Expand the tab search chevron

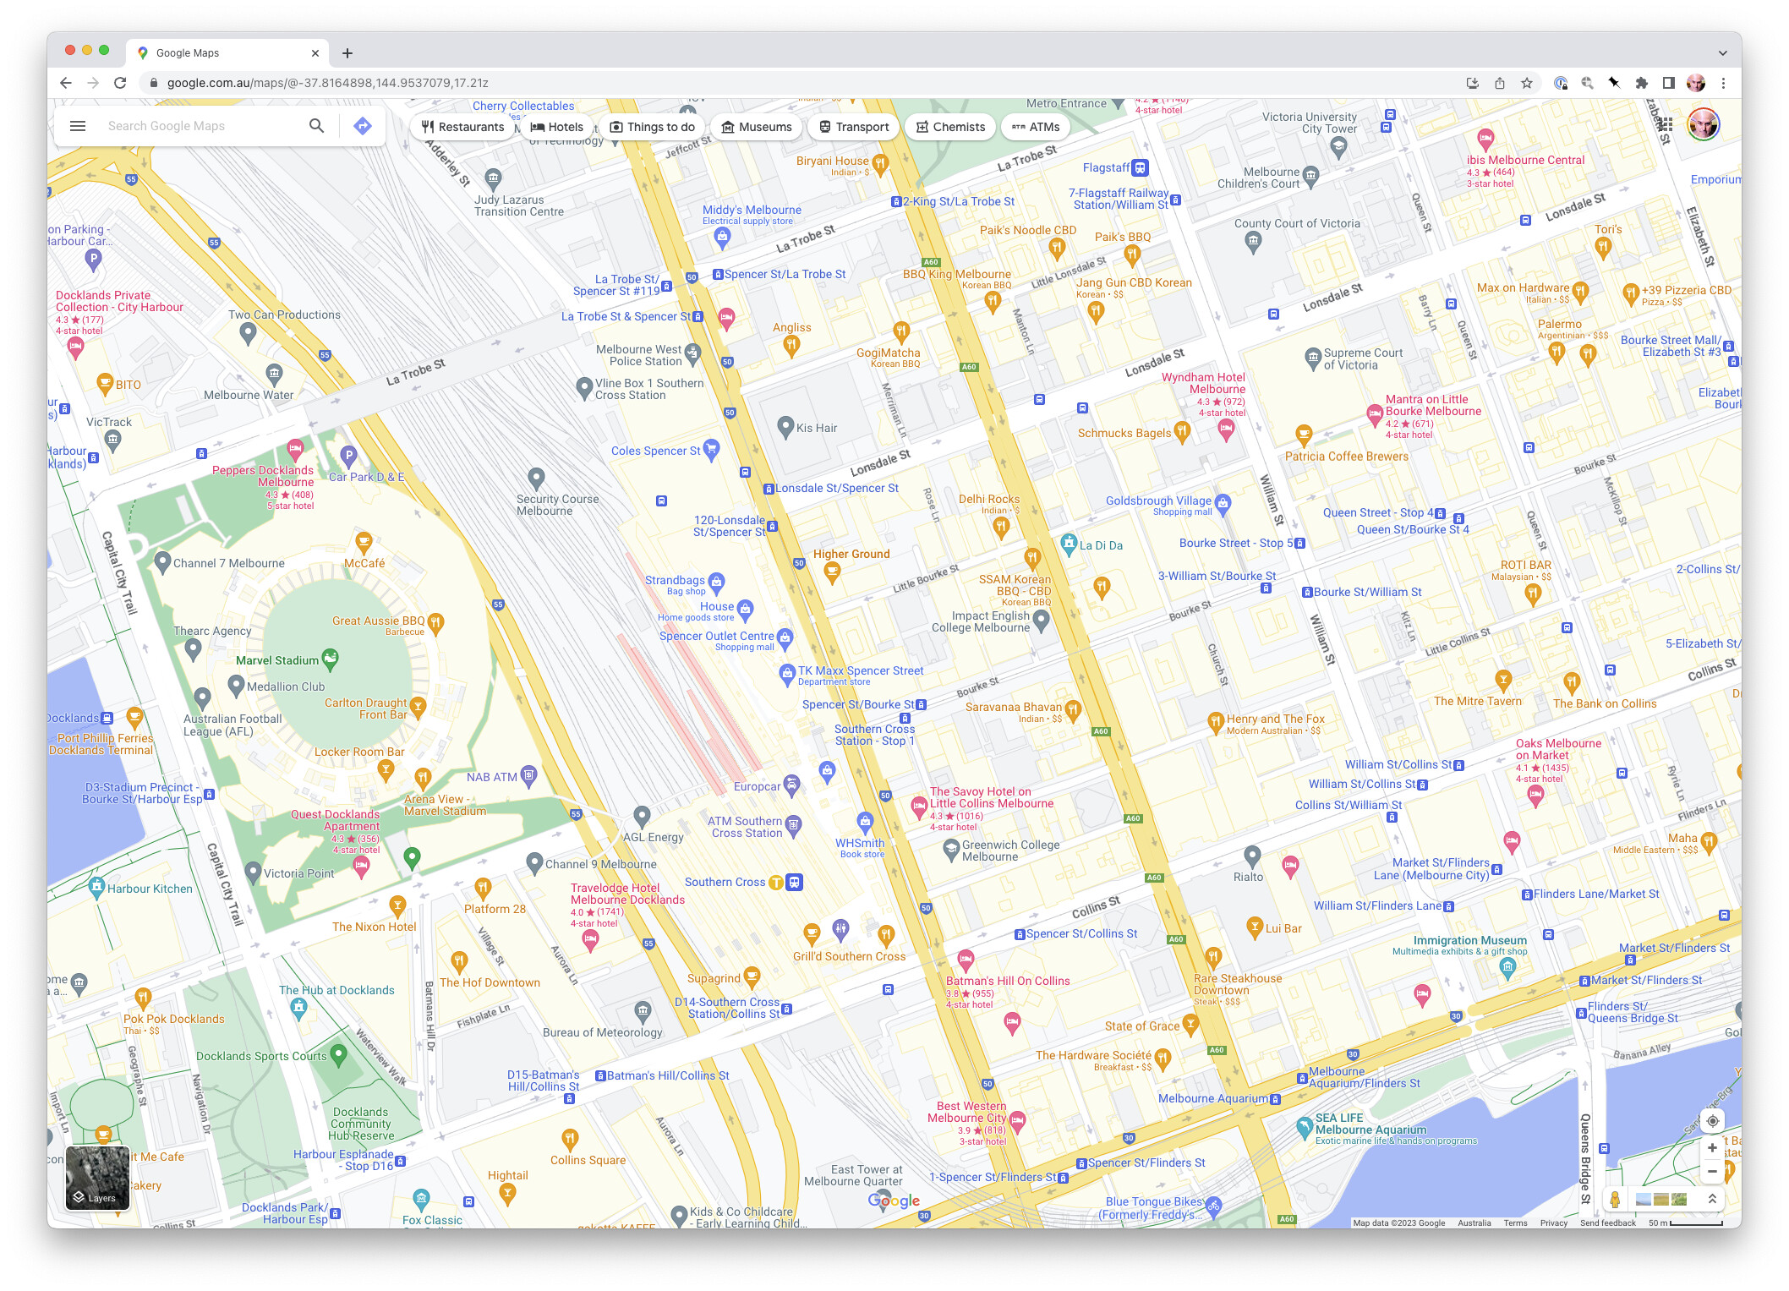1723,53
